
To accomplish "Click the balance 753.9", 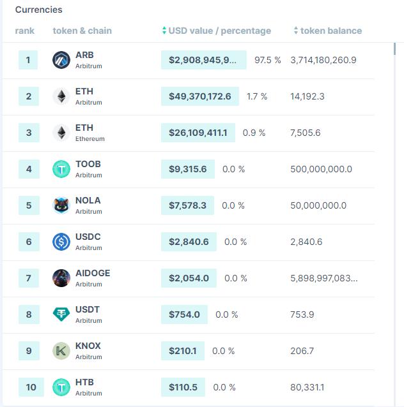I will [x=302, y=314].
